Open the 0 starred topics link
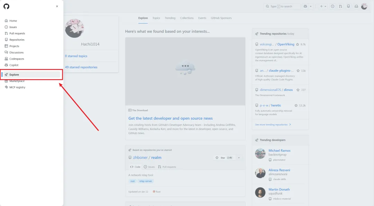The image size is (374, 206). click(76, 56)
